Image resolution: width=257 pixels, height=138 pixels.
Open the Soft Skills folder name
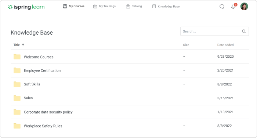click(x=32, y=84)
